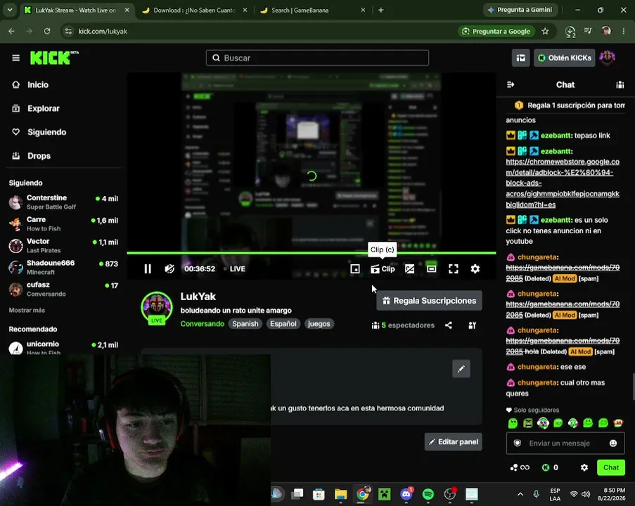This screenshot has height=506, width=635.
Task: Click chungareta username saying ese ese
Action: [x=537, y=367]
